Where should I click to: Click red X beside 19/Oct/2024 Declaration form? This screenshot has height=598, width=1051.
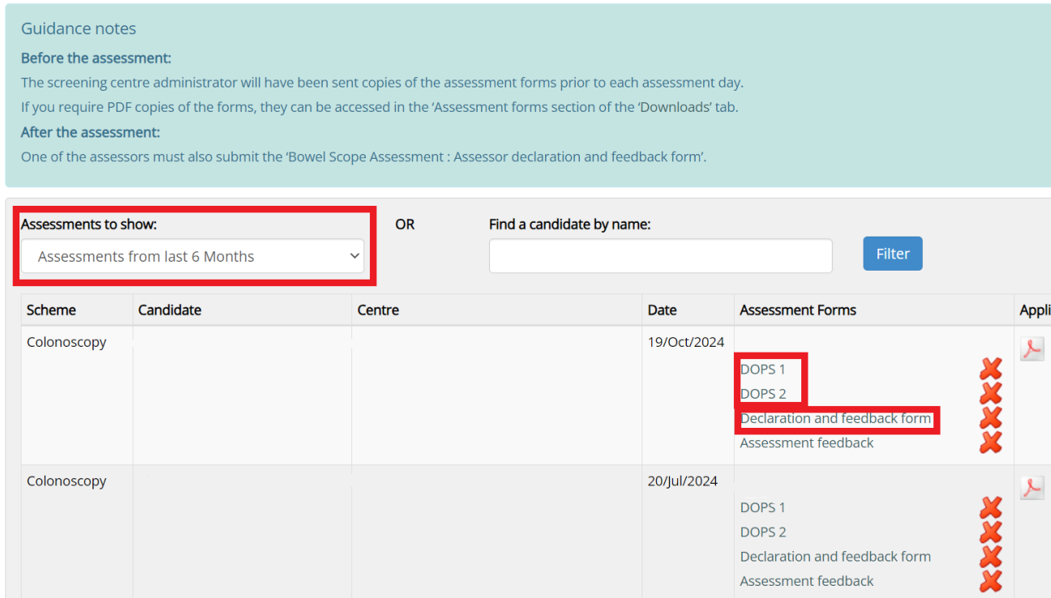coord(990,418)
